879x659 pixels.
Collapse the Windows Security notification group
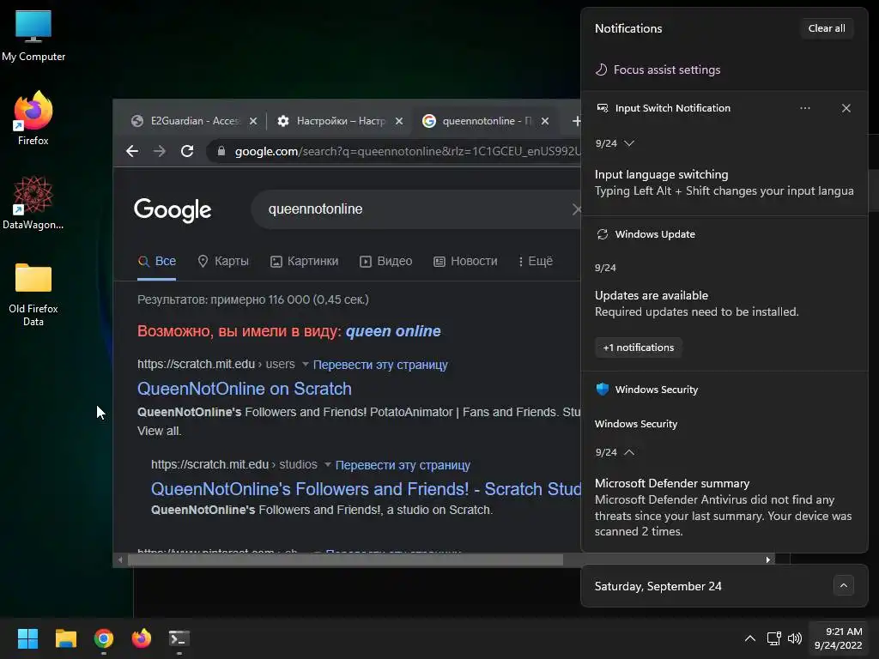coord(629,452)
